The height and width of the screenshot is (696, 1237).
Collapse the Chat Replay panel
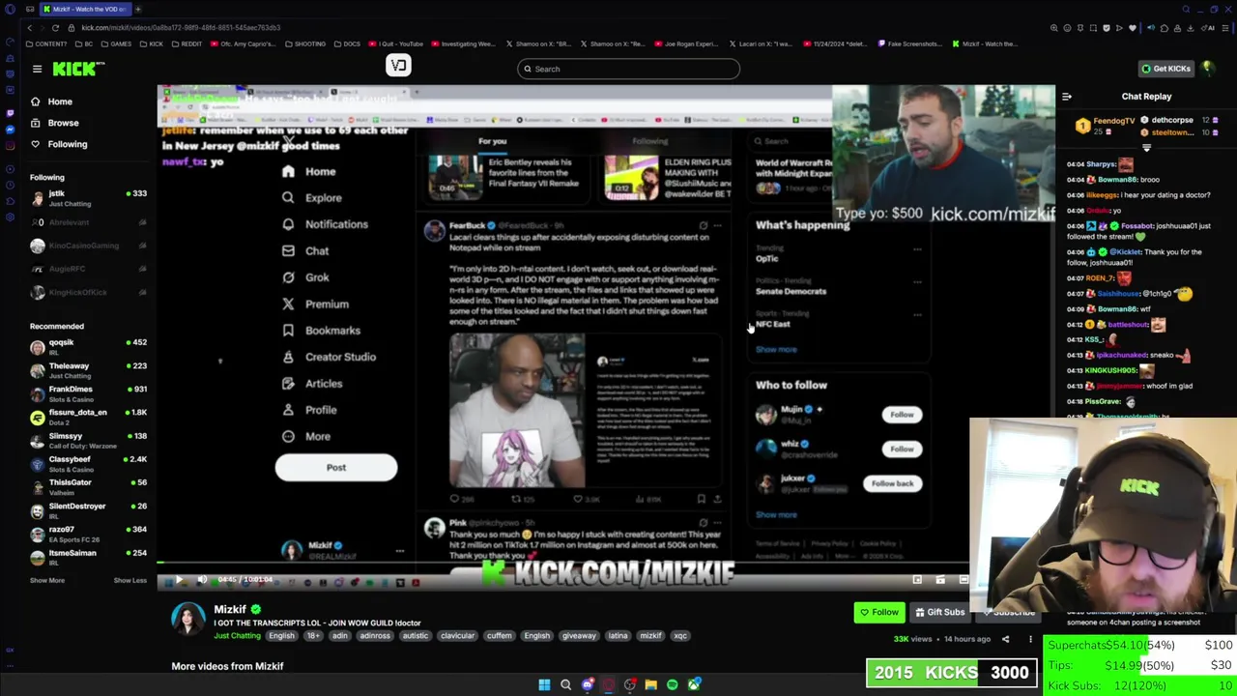pos(1067,97)
